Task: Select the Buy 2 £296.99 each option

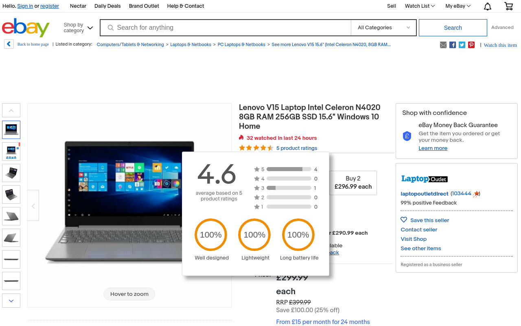Action: (353, 183)
